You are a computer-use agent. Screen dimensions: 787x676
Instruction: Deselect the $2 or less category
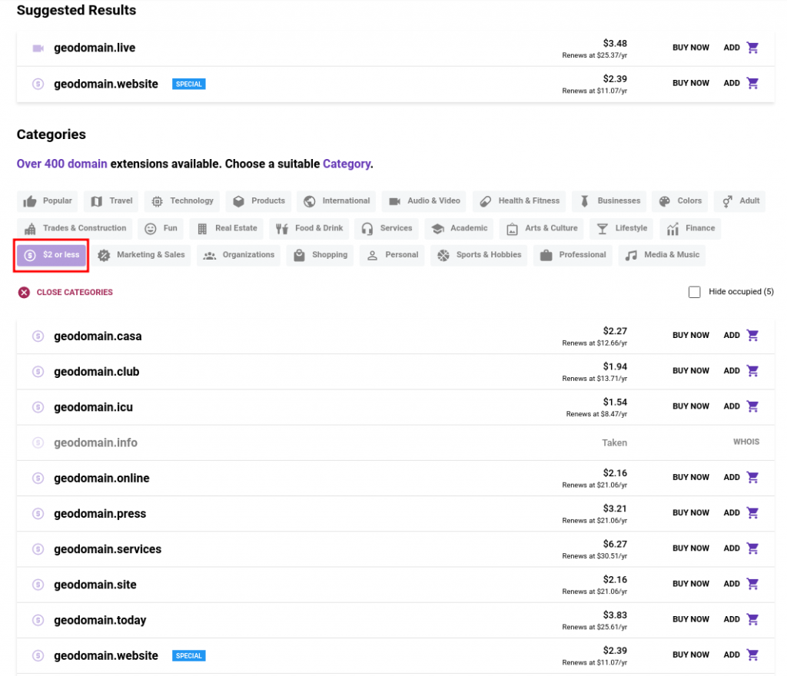pos(51,255)
